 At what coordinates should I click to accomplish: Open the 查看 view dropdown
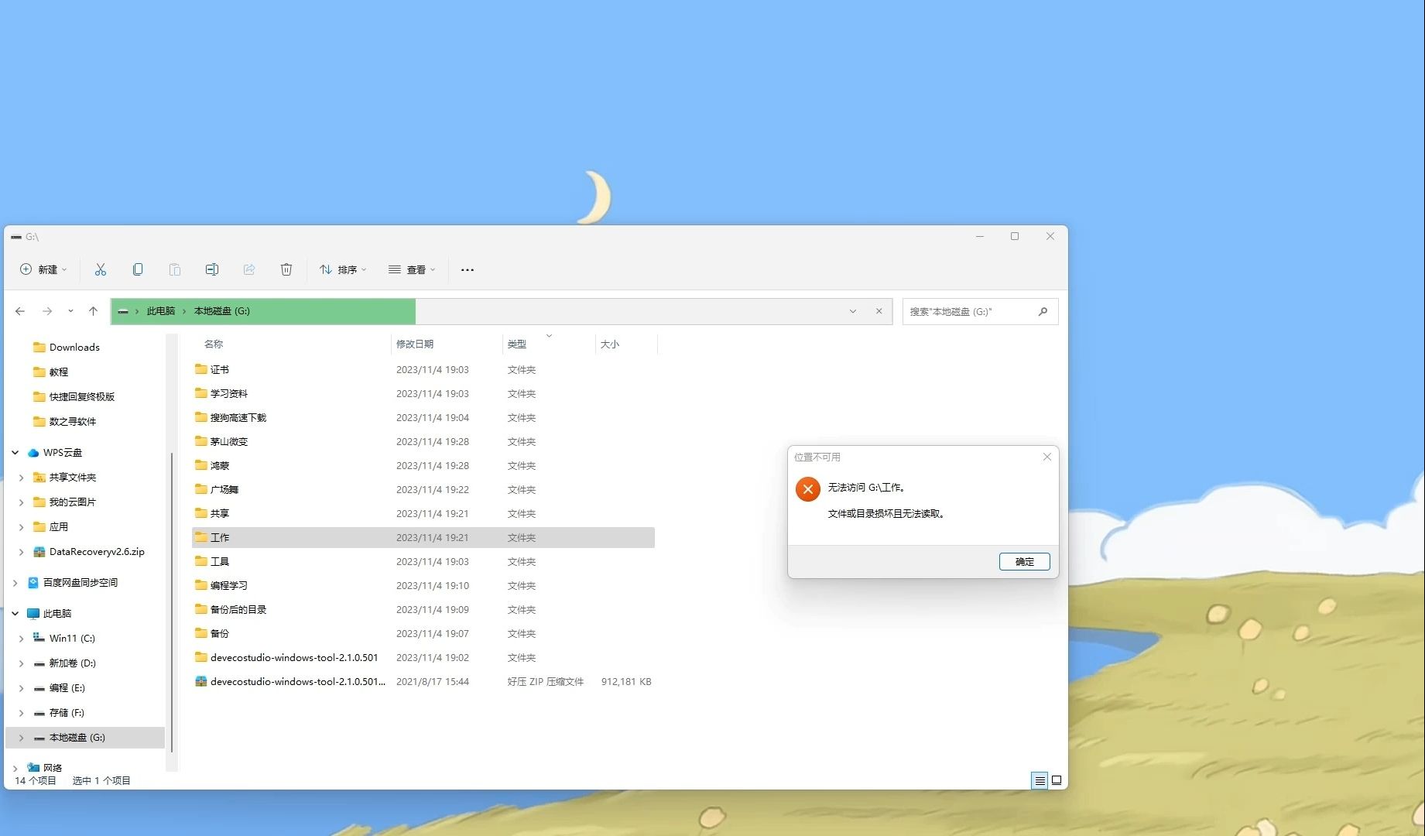412,269
